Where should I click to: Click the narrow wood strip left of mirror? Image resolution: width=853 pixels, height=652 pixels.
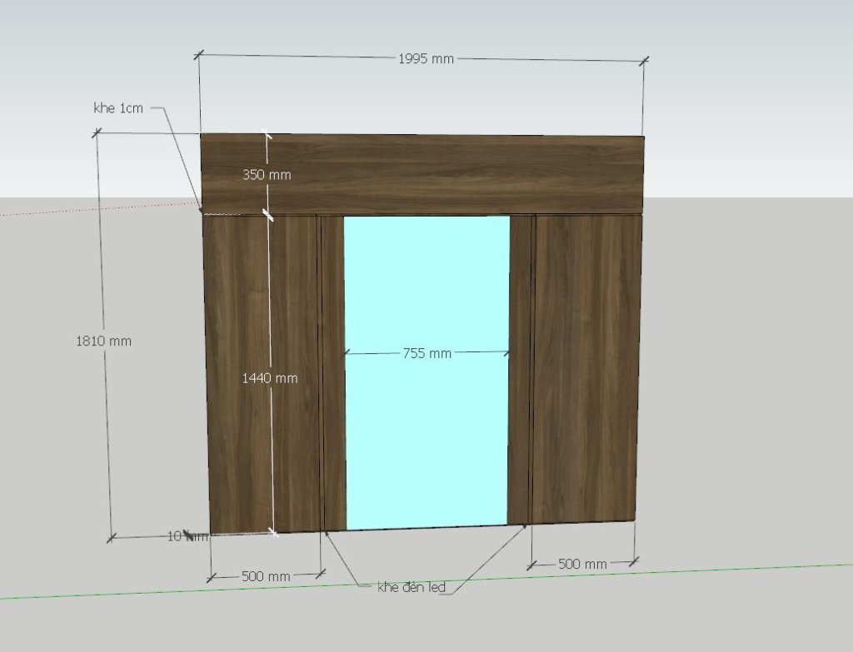333,373
